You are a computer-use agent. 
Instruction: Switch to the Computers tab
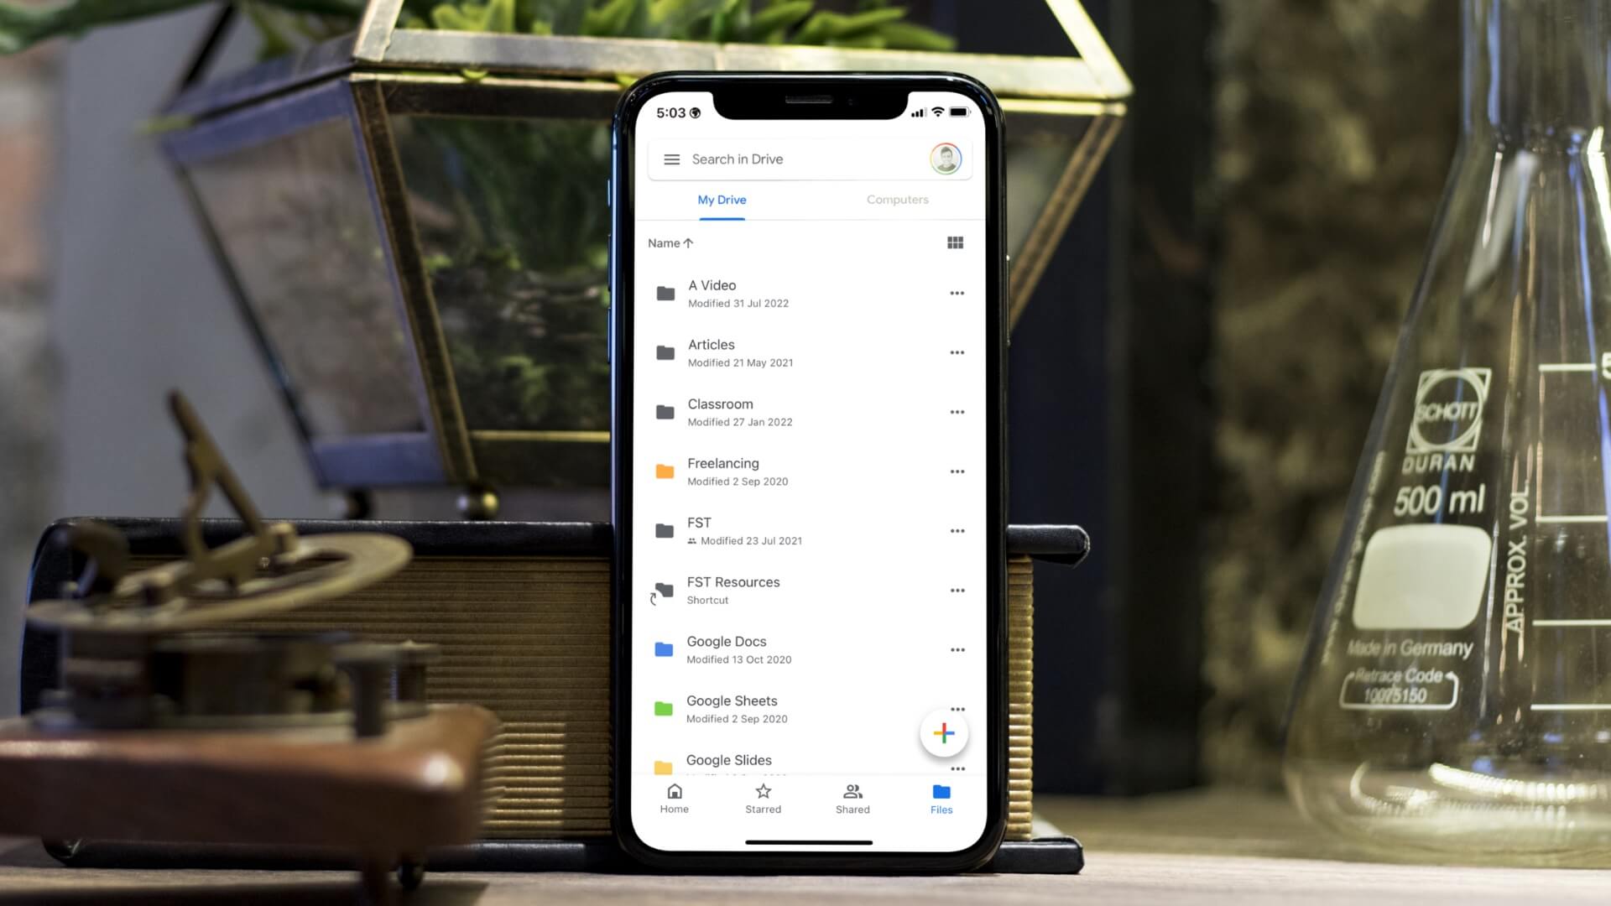pyautogui.click(x=896, y=199)
